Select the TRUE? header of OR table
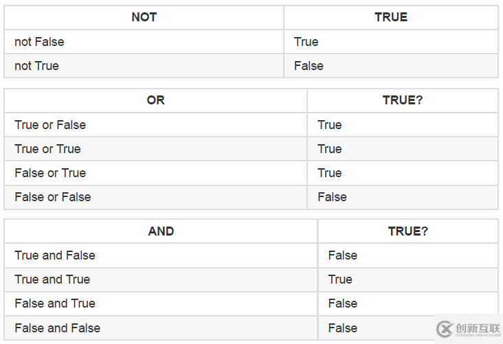The image size is (503, 344). [403, 100]
